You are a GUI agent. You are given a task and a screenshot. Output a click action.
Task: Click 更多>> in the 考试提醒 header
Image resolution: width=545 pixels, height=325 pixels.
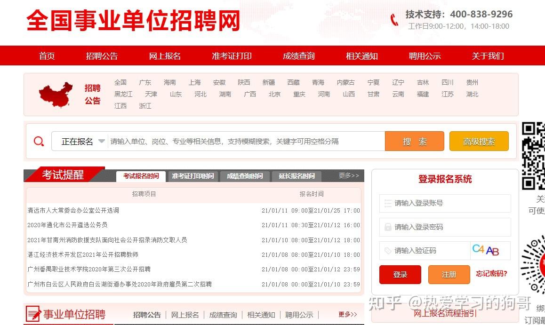click(x=349, y=176)
